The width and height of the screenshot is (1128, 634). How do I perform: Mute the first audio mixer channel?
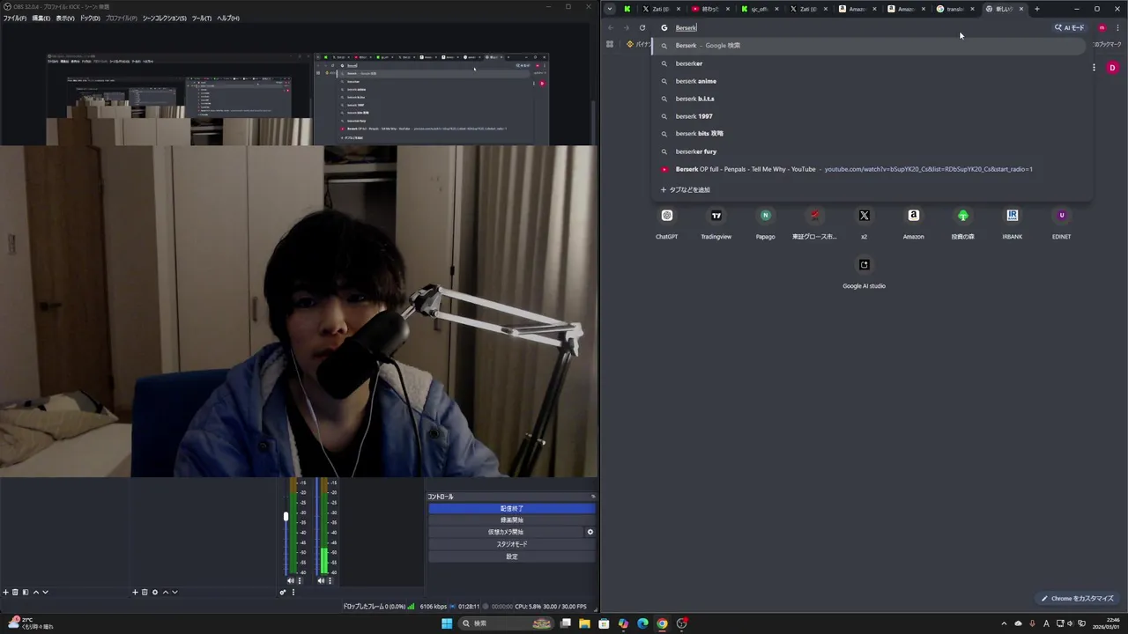click(291, 580)
